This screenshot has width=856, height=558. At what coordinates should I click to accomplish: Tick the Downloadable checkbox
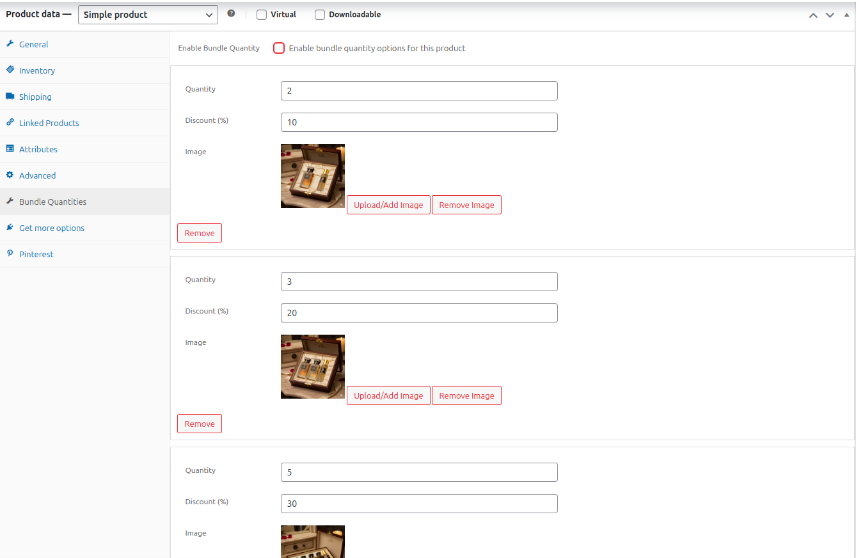tap(320, 15)
